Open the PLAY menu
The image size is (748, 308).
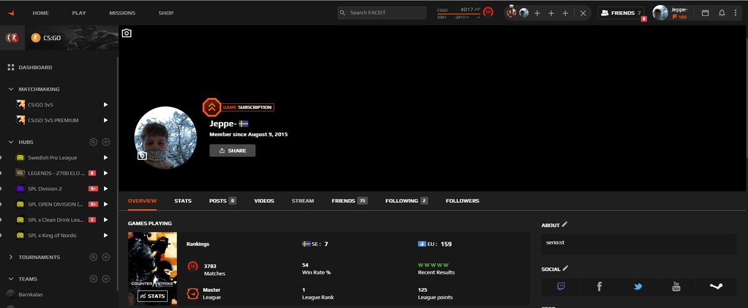coord(79,12)
